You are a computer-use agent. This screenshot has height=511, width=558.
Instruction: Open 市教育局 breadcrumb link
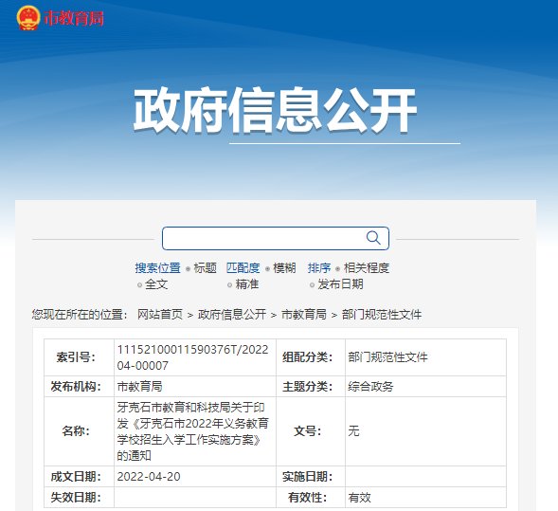303,315
